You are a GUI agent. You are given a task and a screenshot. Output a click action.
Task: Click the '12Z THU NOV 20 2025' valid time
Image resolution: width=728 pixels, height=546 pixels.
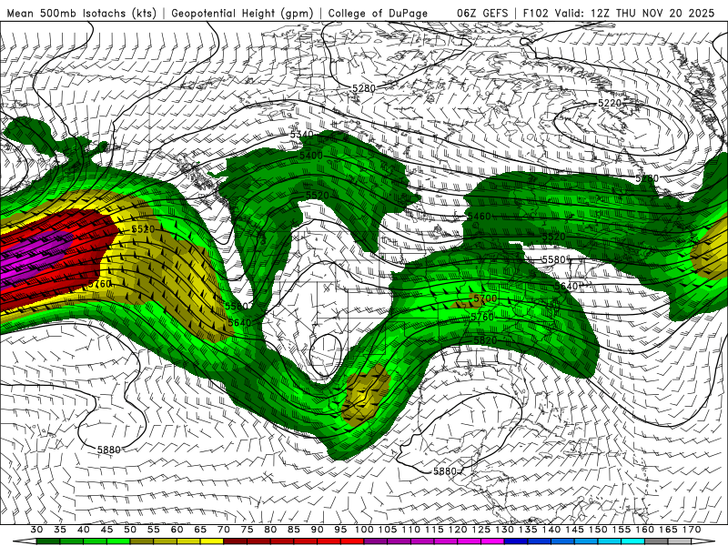click(652, 13)
